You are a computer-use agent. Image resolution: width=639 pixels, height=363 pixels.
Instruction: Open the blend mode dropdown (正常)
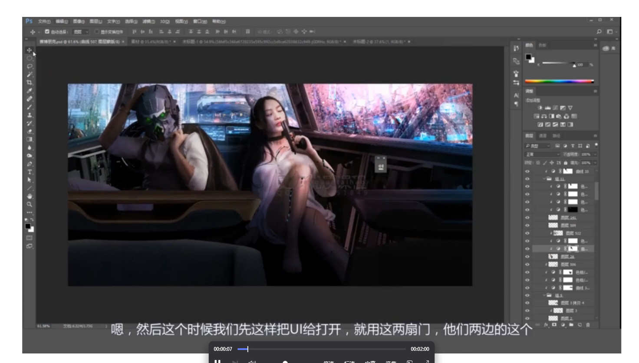[x=543, y=154]
